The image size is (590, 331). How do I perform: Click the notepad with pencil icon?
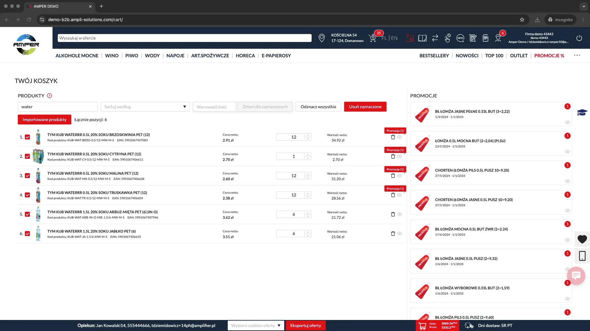pos(473,38)
